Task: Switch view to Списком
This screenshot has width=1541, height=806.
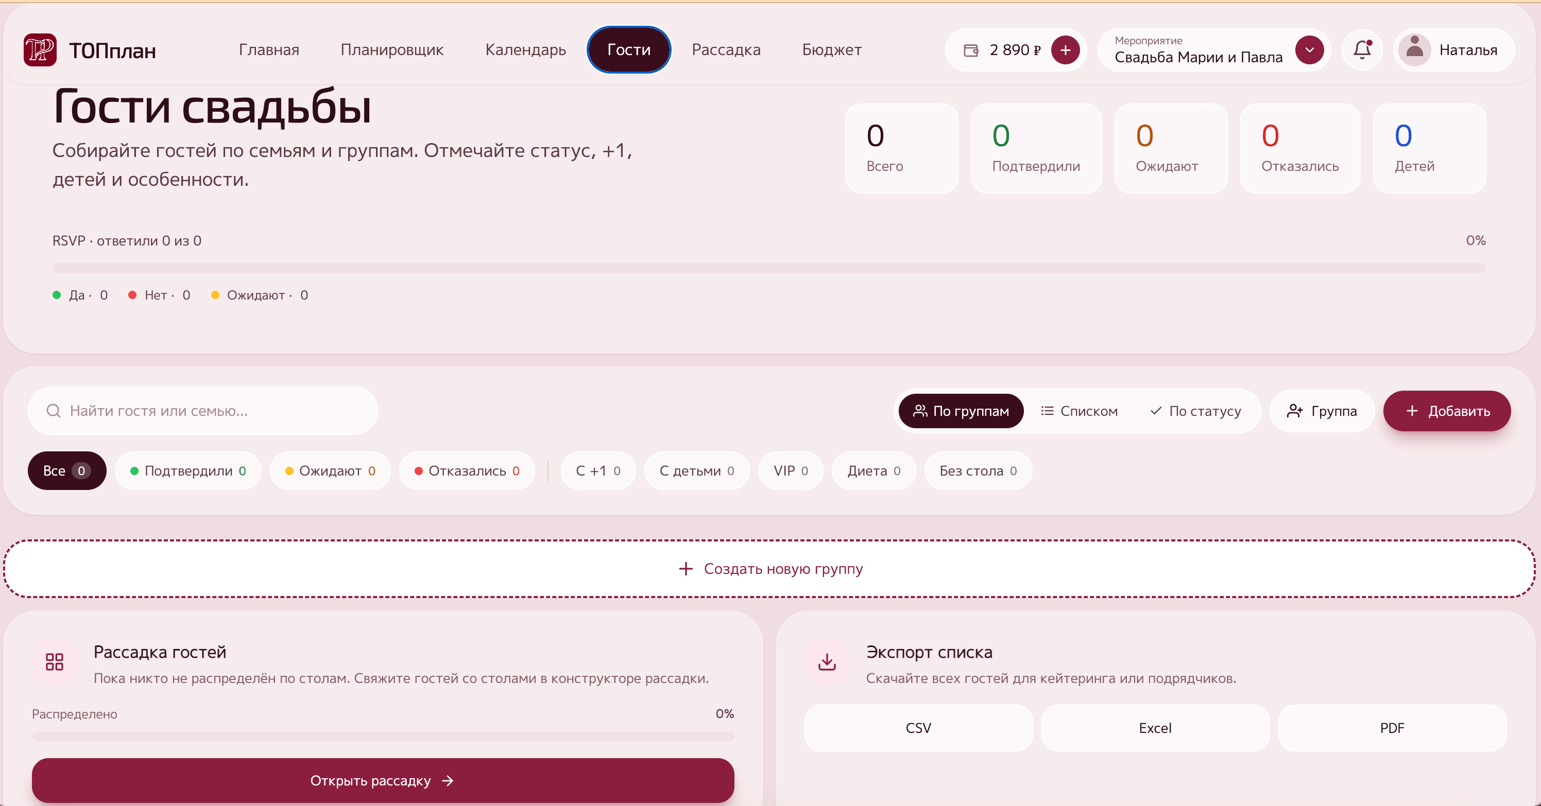Action: 1079,411
